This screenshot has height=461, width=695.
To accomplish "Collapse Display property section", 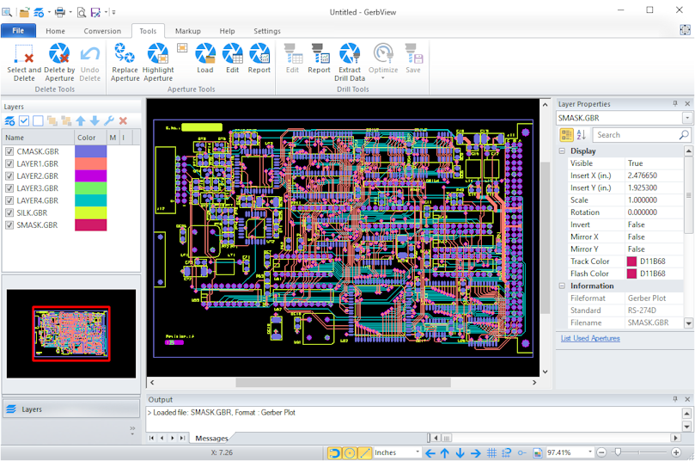I will (562, 151).
